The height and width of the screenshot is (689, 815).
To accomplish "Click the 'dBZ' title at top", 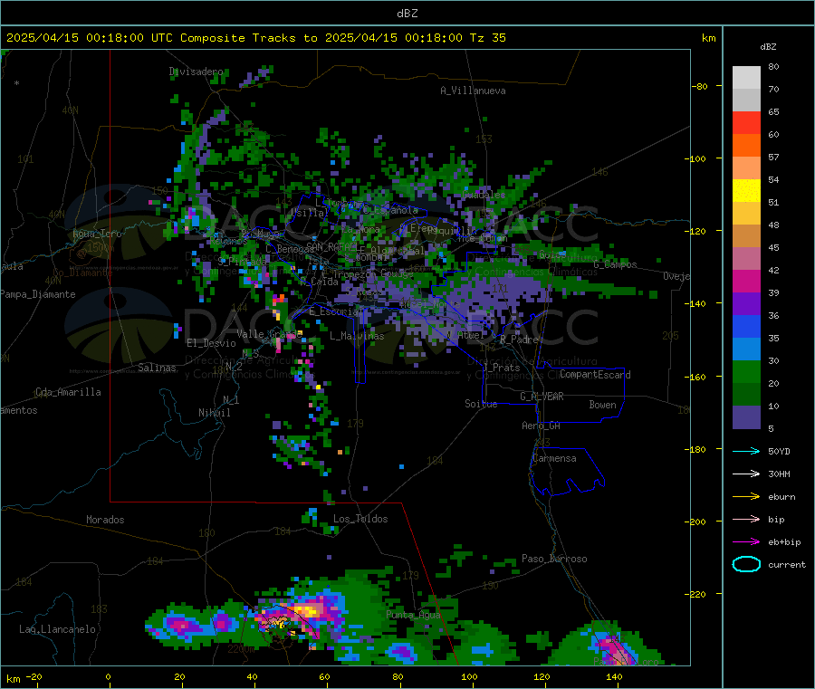I will pos(407,14).
